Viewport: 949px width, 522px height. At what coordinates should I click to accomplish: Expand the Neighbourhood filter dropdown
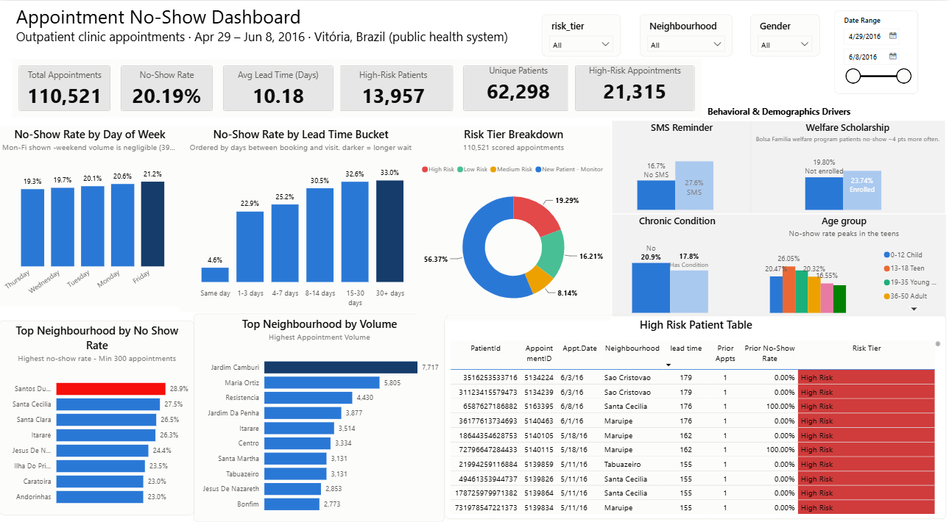[686, 45]
